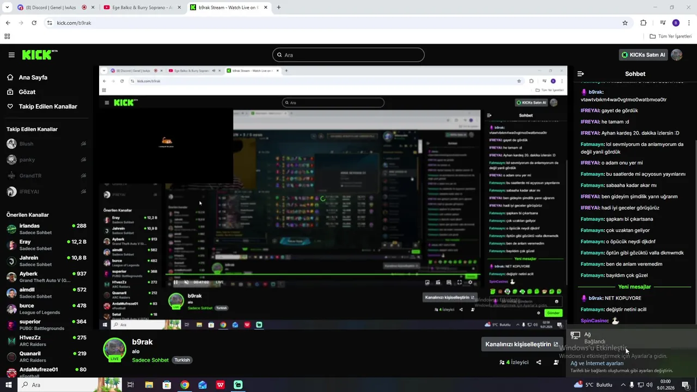Click the share icon under the stream
Screen dimensions: 697x392
539,362
